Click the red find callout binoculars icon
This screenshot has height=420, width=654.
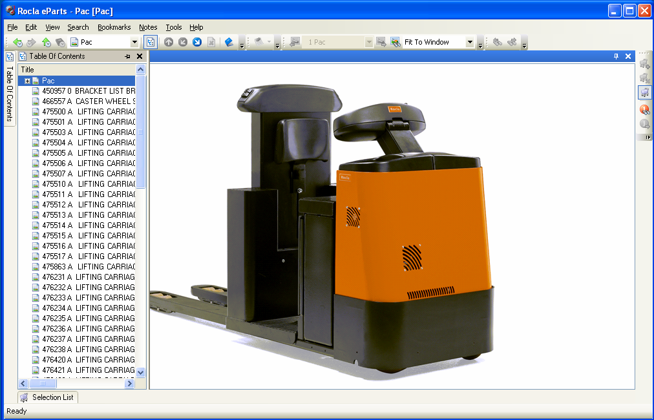point(645,110)
